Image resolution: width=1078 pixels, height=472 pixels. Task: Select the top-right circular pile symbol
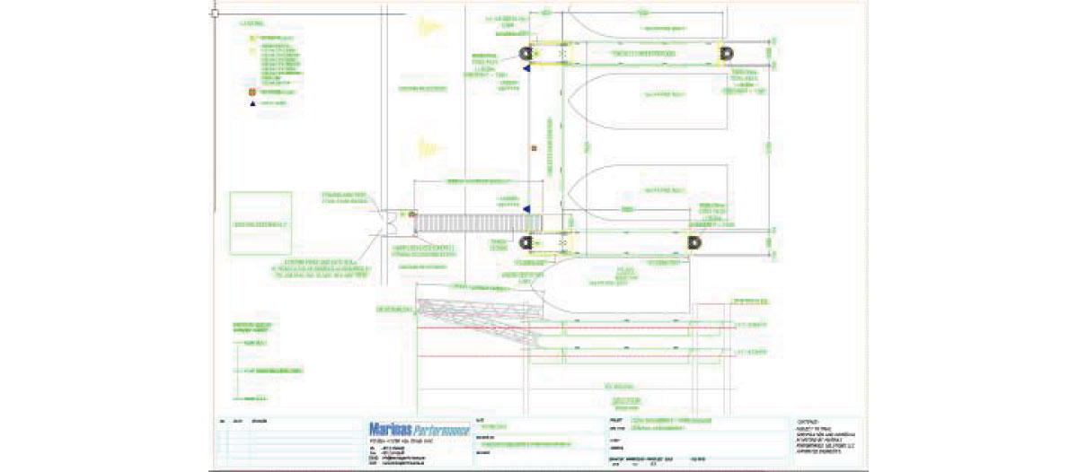[724, 56]
